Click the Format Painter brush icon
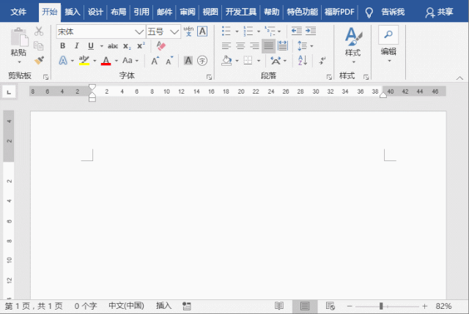 tap(39, 60)
